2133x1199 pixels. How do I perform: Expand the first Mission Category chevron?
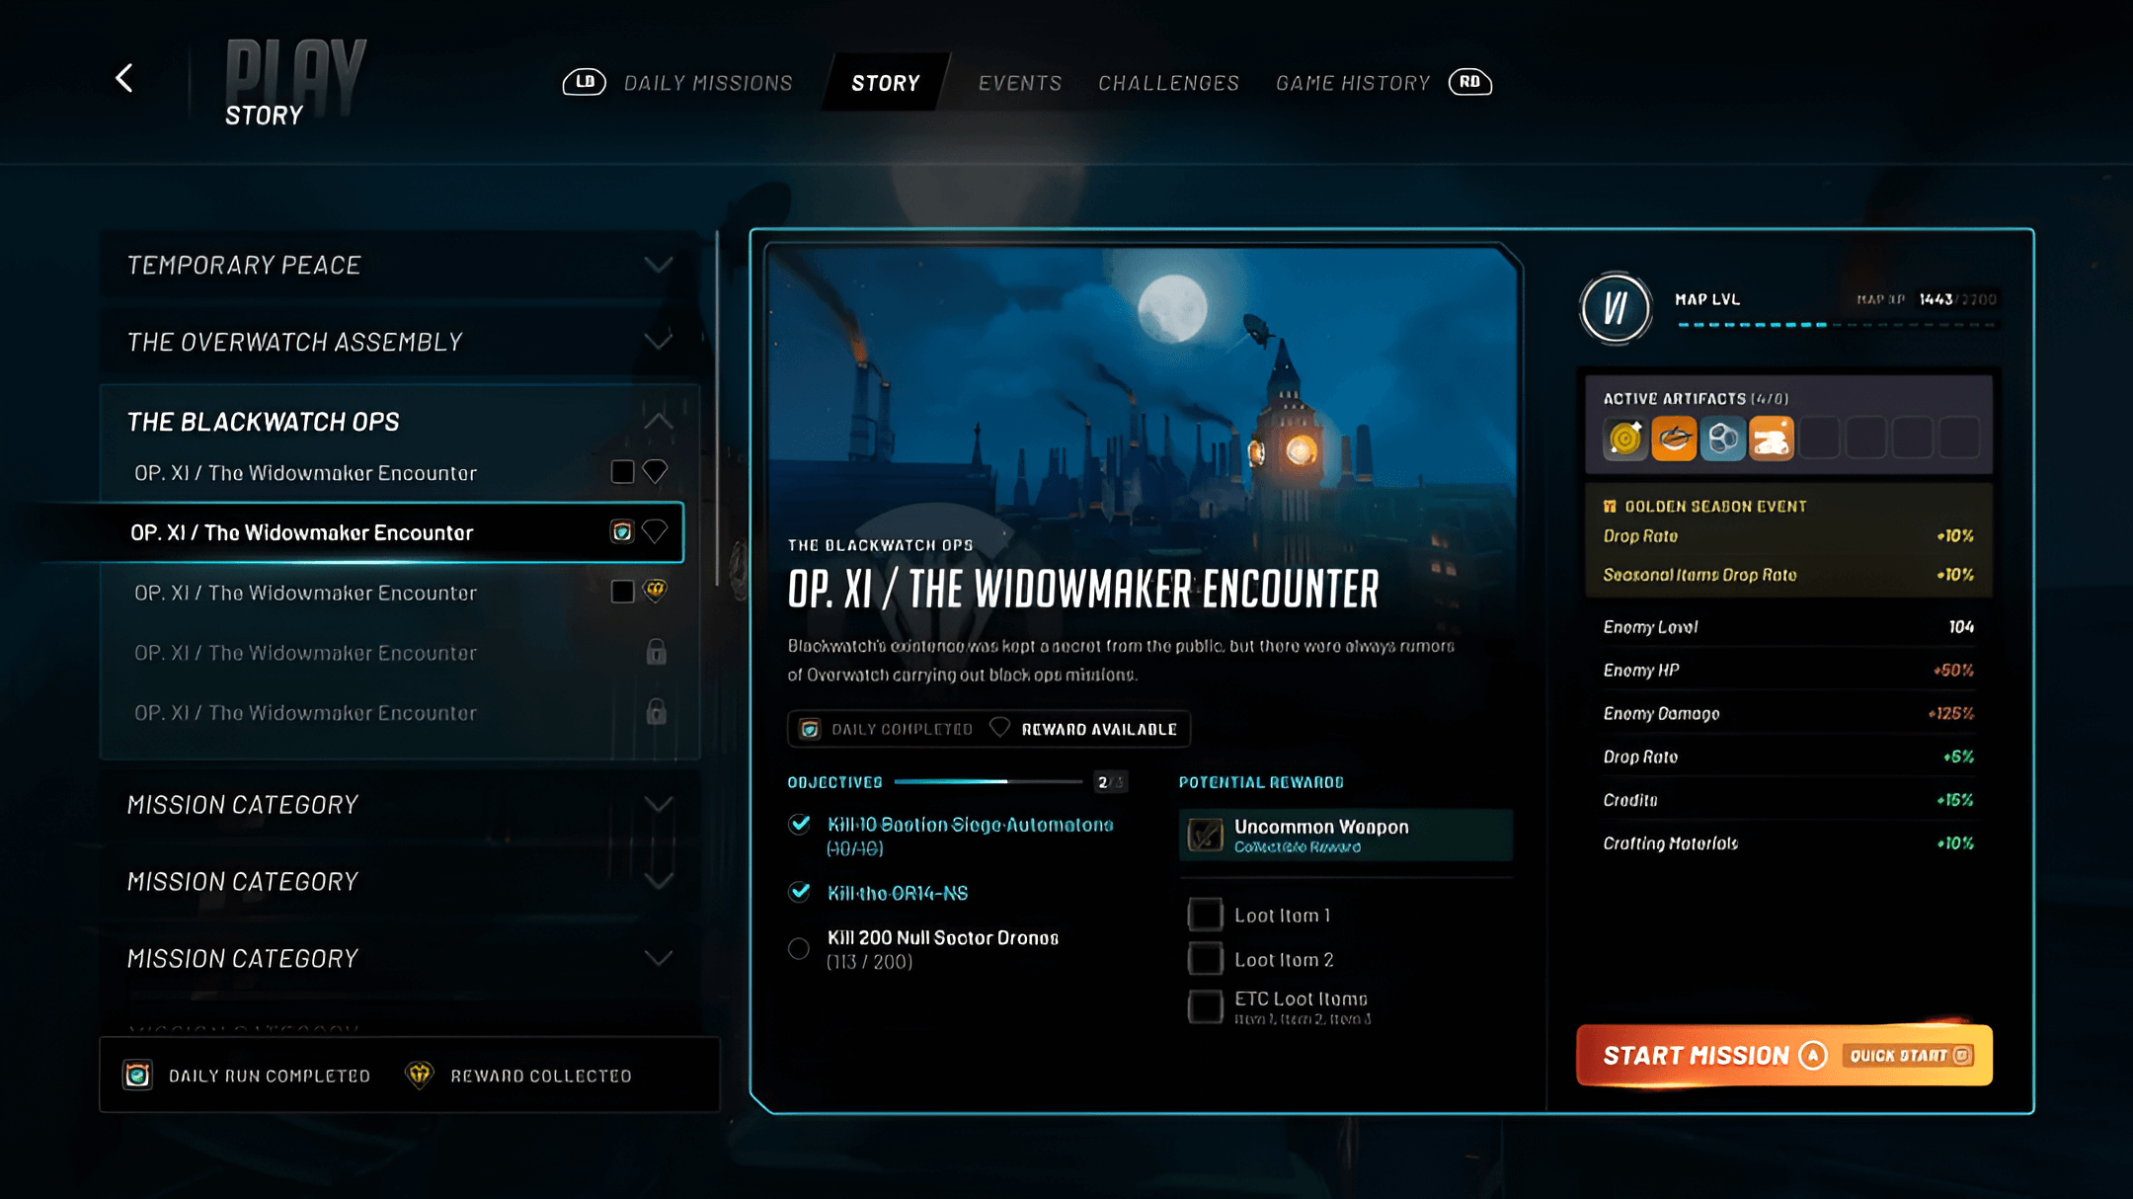pos(659,804)
